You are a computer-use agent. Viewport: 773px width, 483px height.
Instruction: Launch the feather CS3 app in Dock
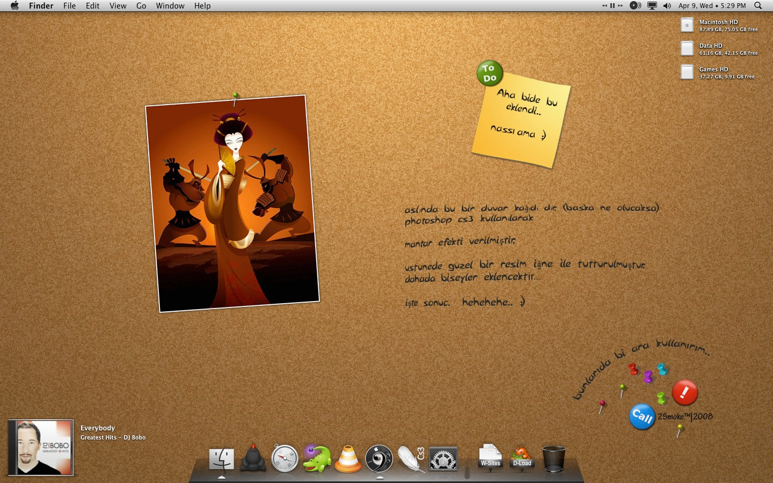click(411, 459)
